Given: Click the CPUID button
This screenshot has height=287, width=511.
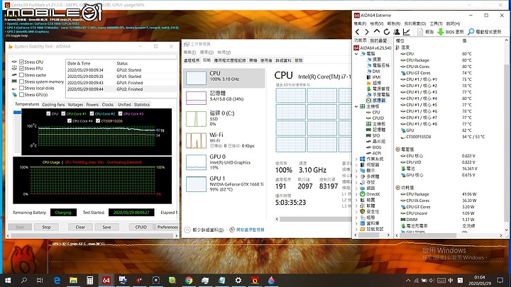Looking at the screenshot, I should [141, 227].
